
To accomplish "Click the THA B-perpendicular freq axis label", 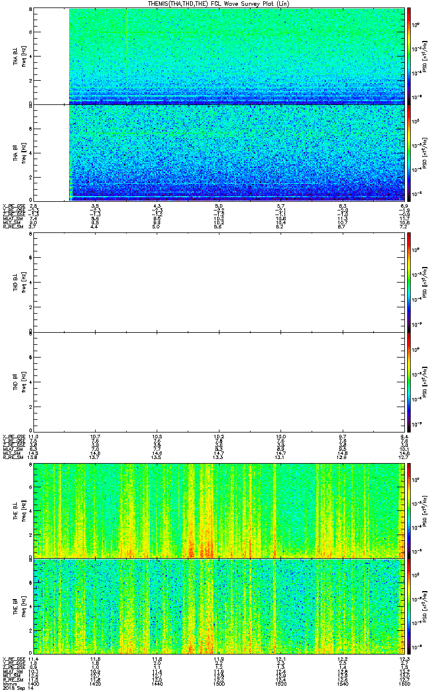I will point(24,56).
